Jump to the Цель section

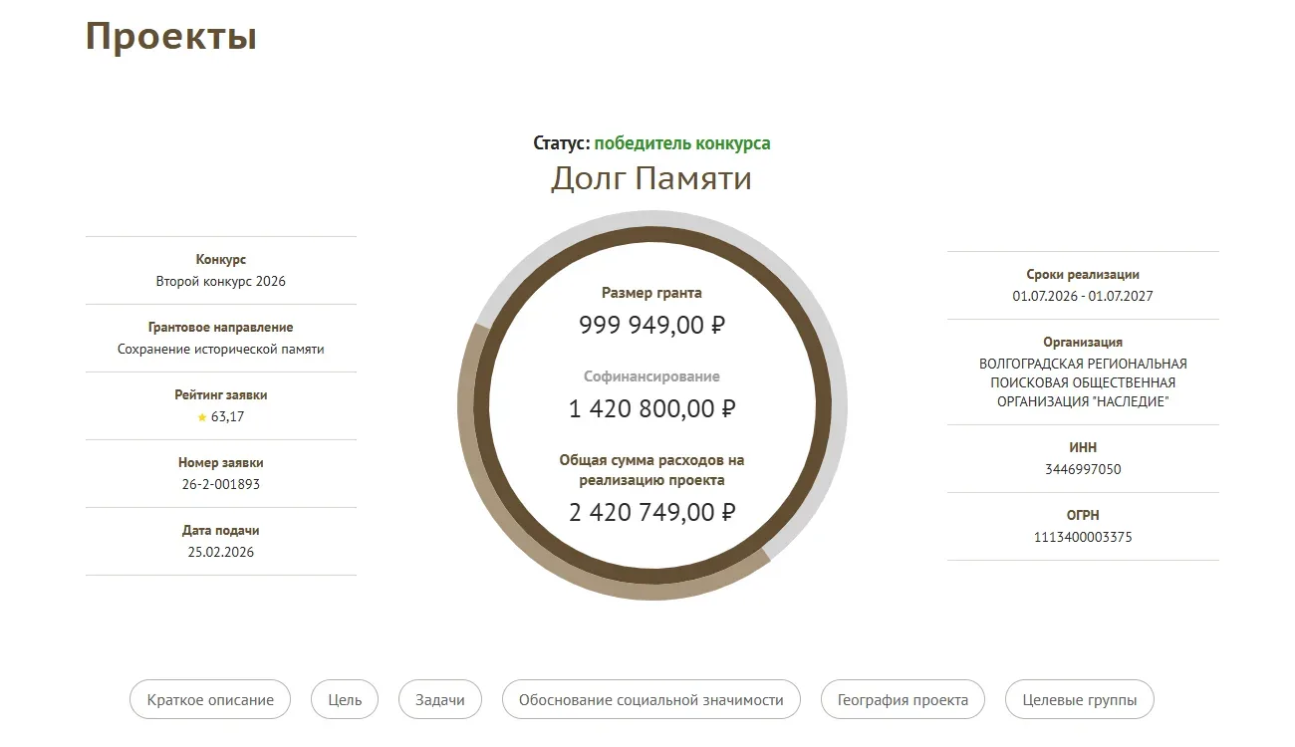[x=345, y=700]
